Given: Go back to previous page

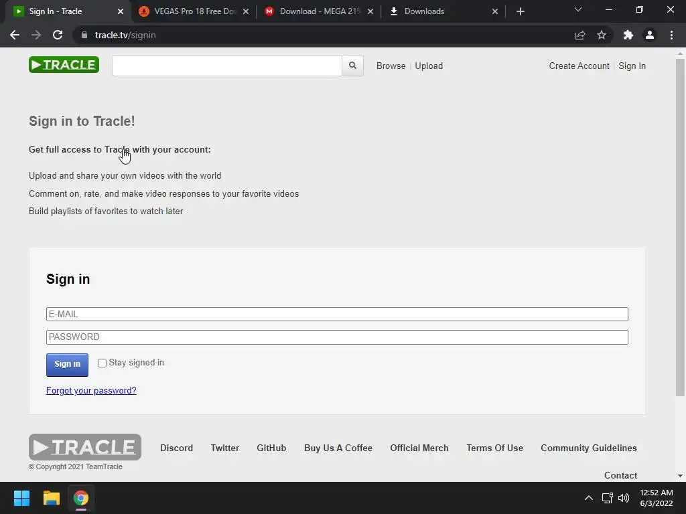Looking at the screenshot, I should [x=15, y=35].
